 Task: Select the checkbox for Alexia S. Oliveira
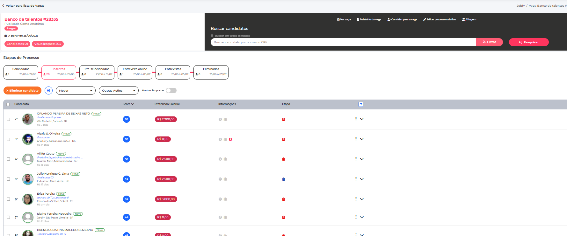[8, 139]
